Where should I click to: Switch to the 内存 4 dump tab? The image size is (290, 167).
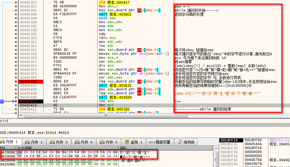pyautogui.click(x=84, y=142)
